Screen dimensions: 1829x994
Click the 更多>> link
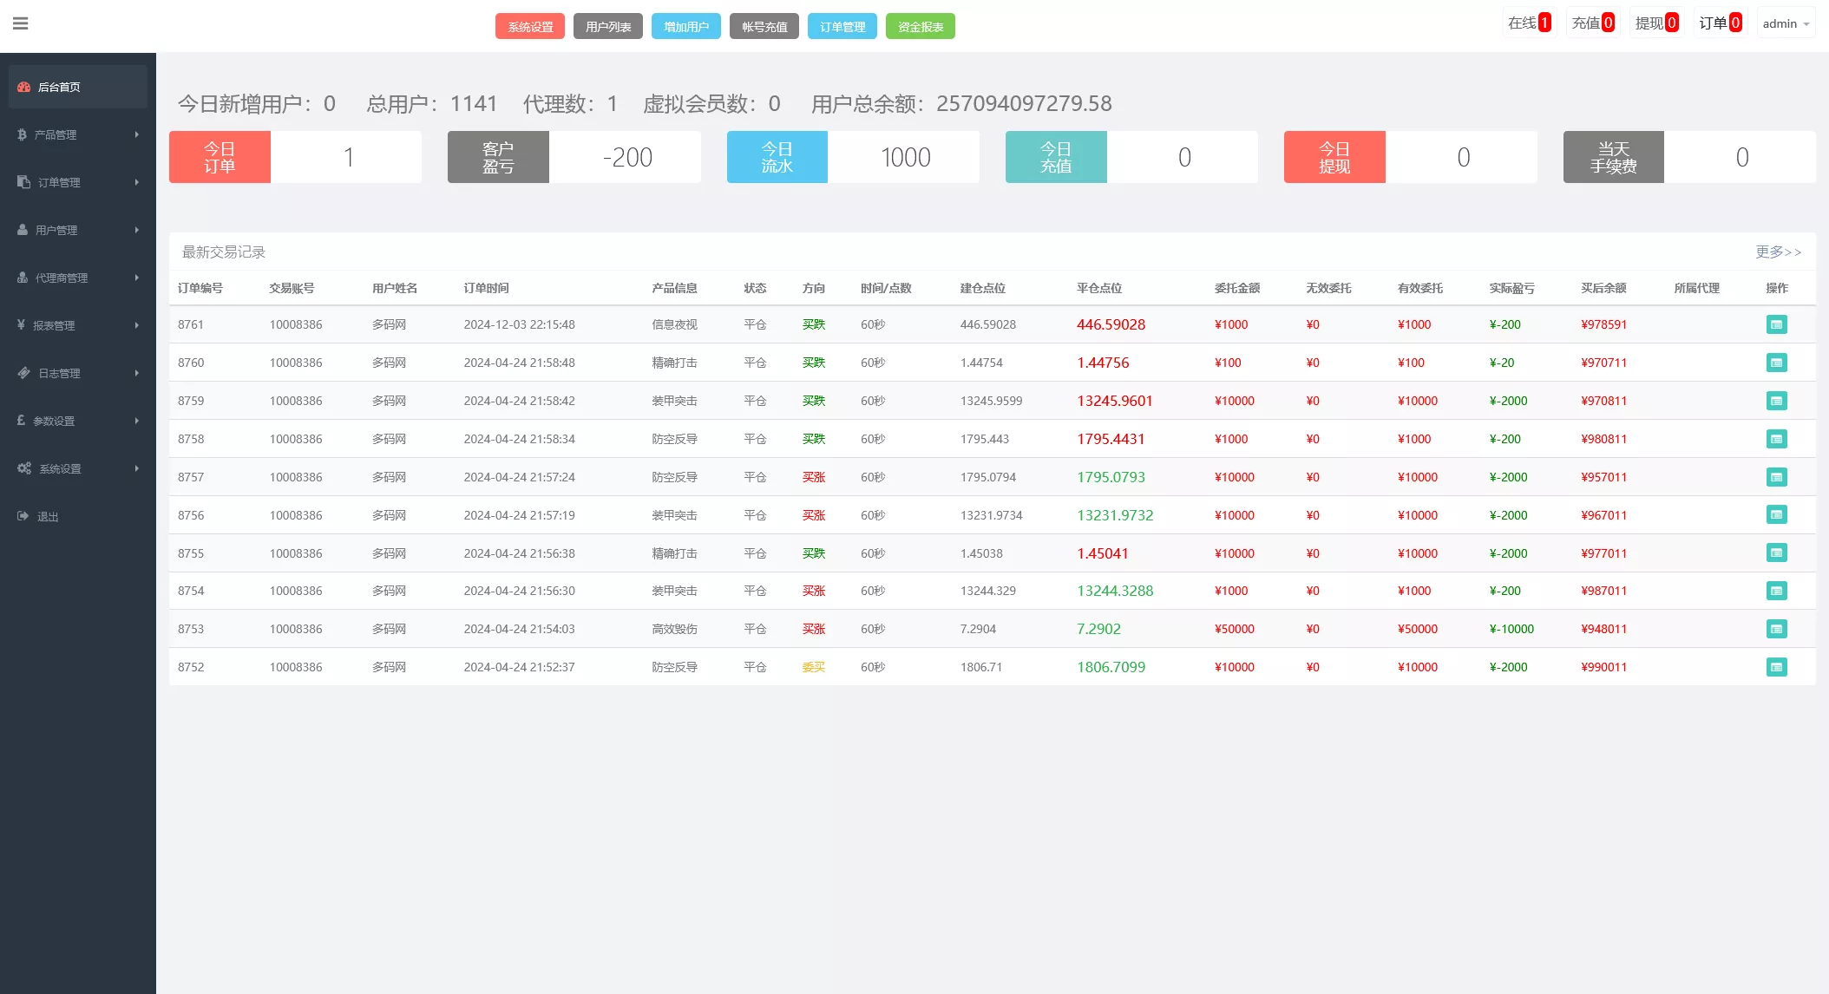coord(1778,252)
